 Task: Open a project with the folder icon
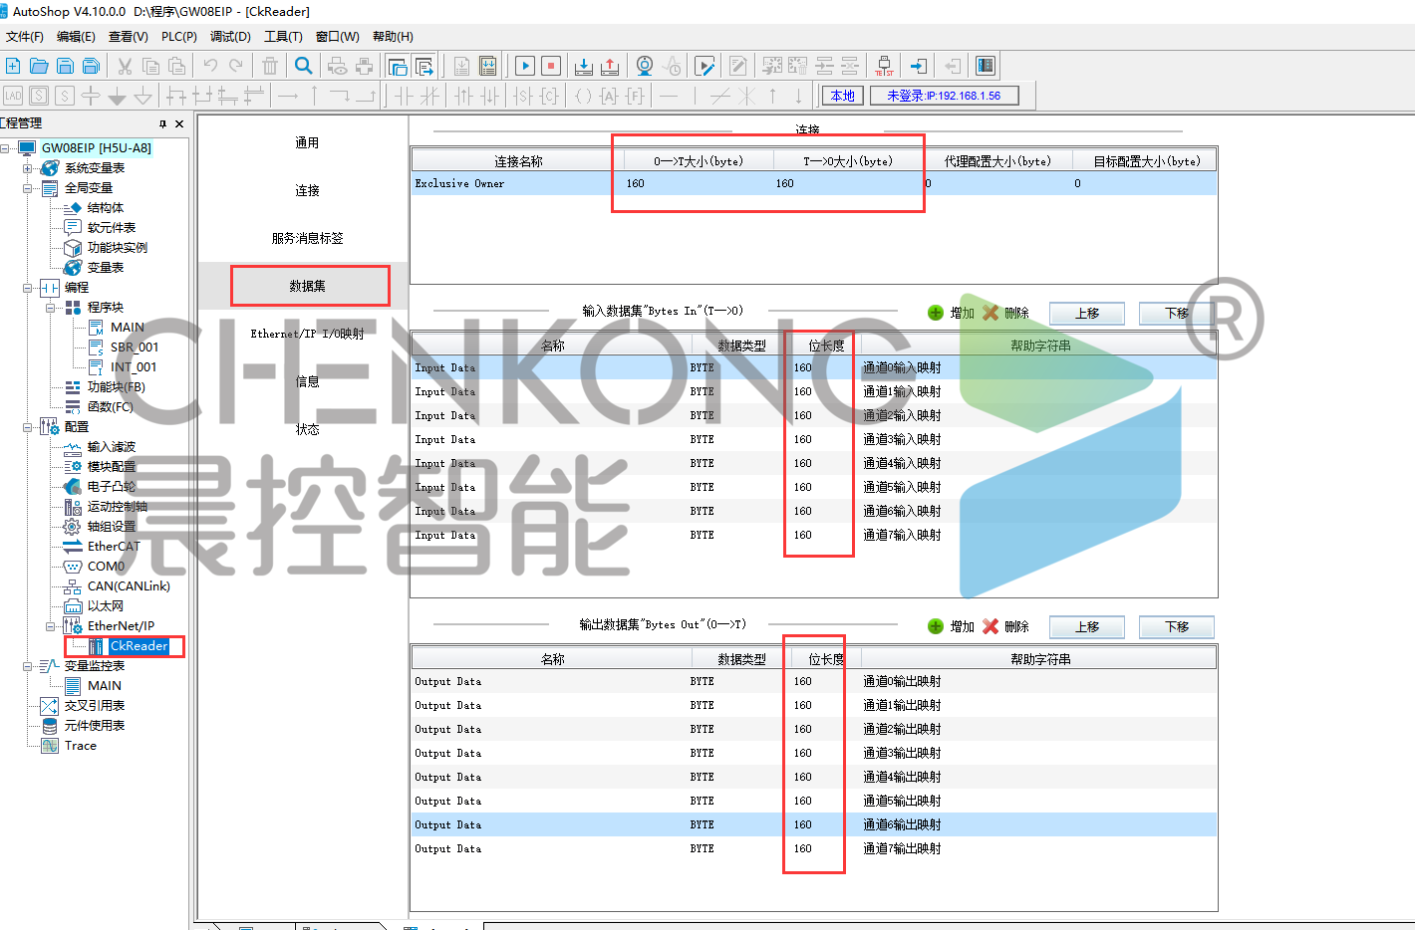pyautogui.click(x=39, y=66)
